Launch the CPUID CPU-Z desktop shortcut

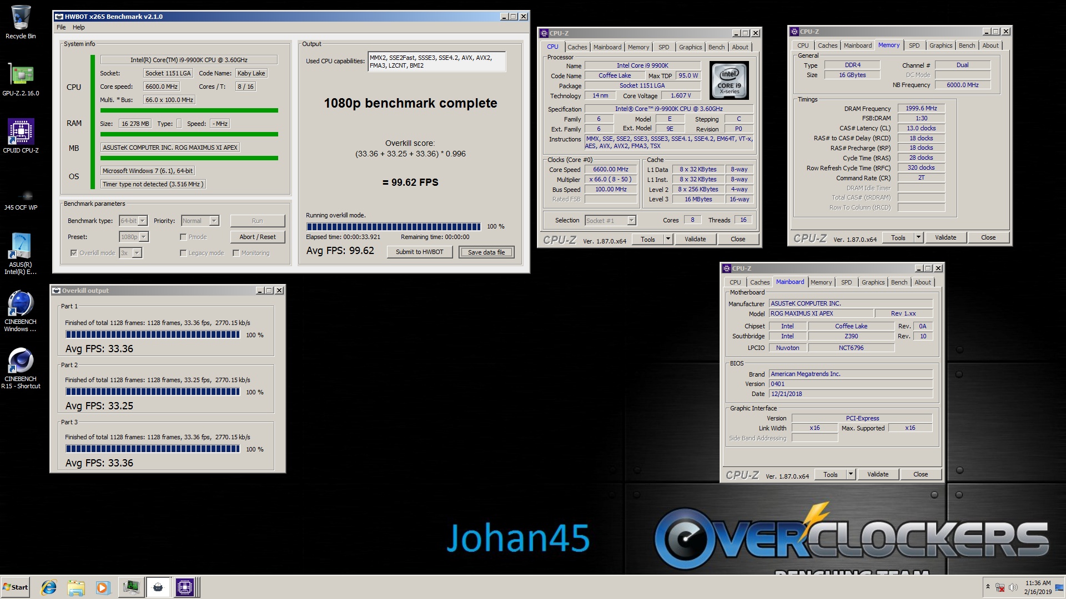click(21, 136)
